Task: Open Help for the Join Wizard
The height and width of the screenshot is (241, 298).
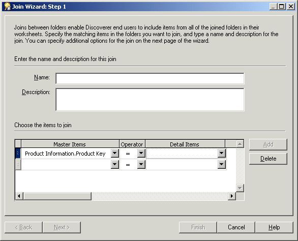Action: tap(274, 227)
